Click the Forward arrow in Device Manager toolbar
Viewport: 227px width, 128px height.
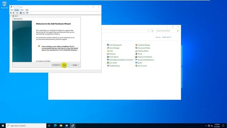[13, 13]
